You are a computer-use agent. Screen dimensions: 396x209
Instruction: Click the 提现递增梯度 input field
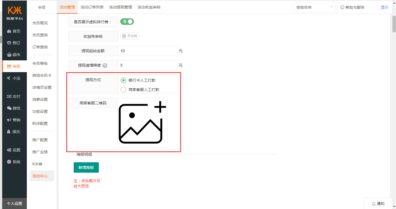click(x=148, y=66)
